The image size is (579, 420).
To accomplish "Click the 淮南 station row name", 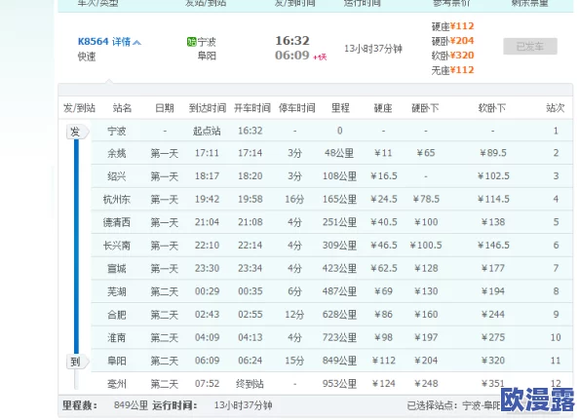I will click(x=117, y=338).
